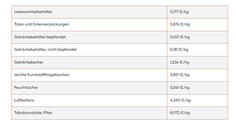Viewport: 236px width, 130px height.
Task: Select the 0,876 €/kg price value
Action: point(180,25)
